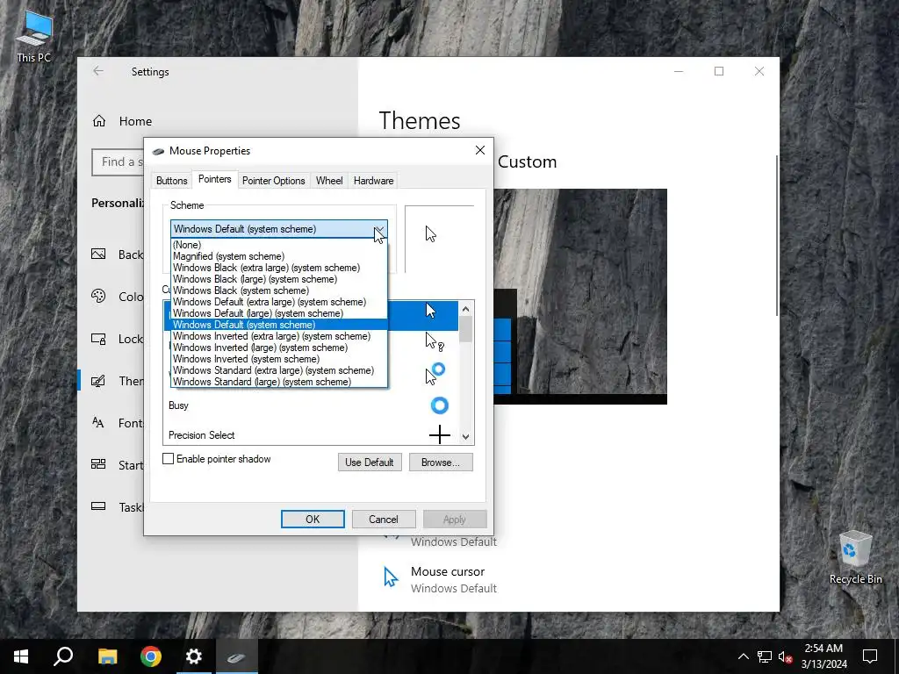Switch to Hardware tab
This screenshot has height=674, width=899.
point(373,181)
